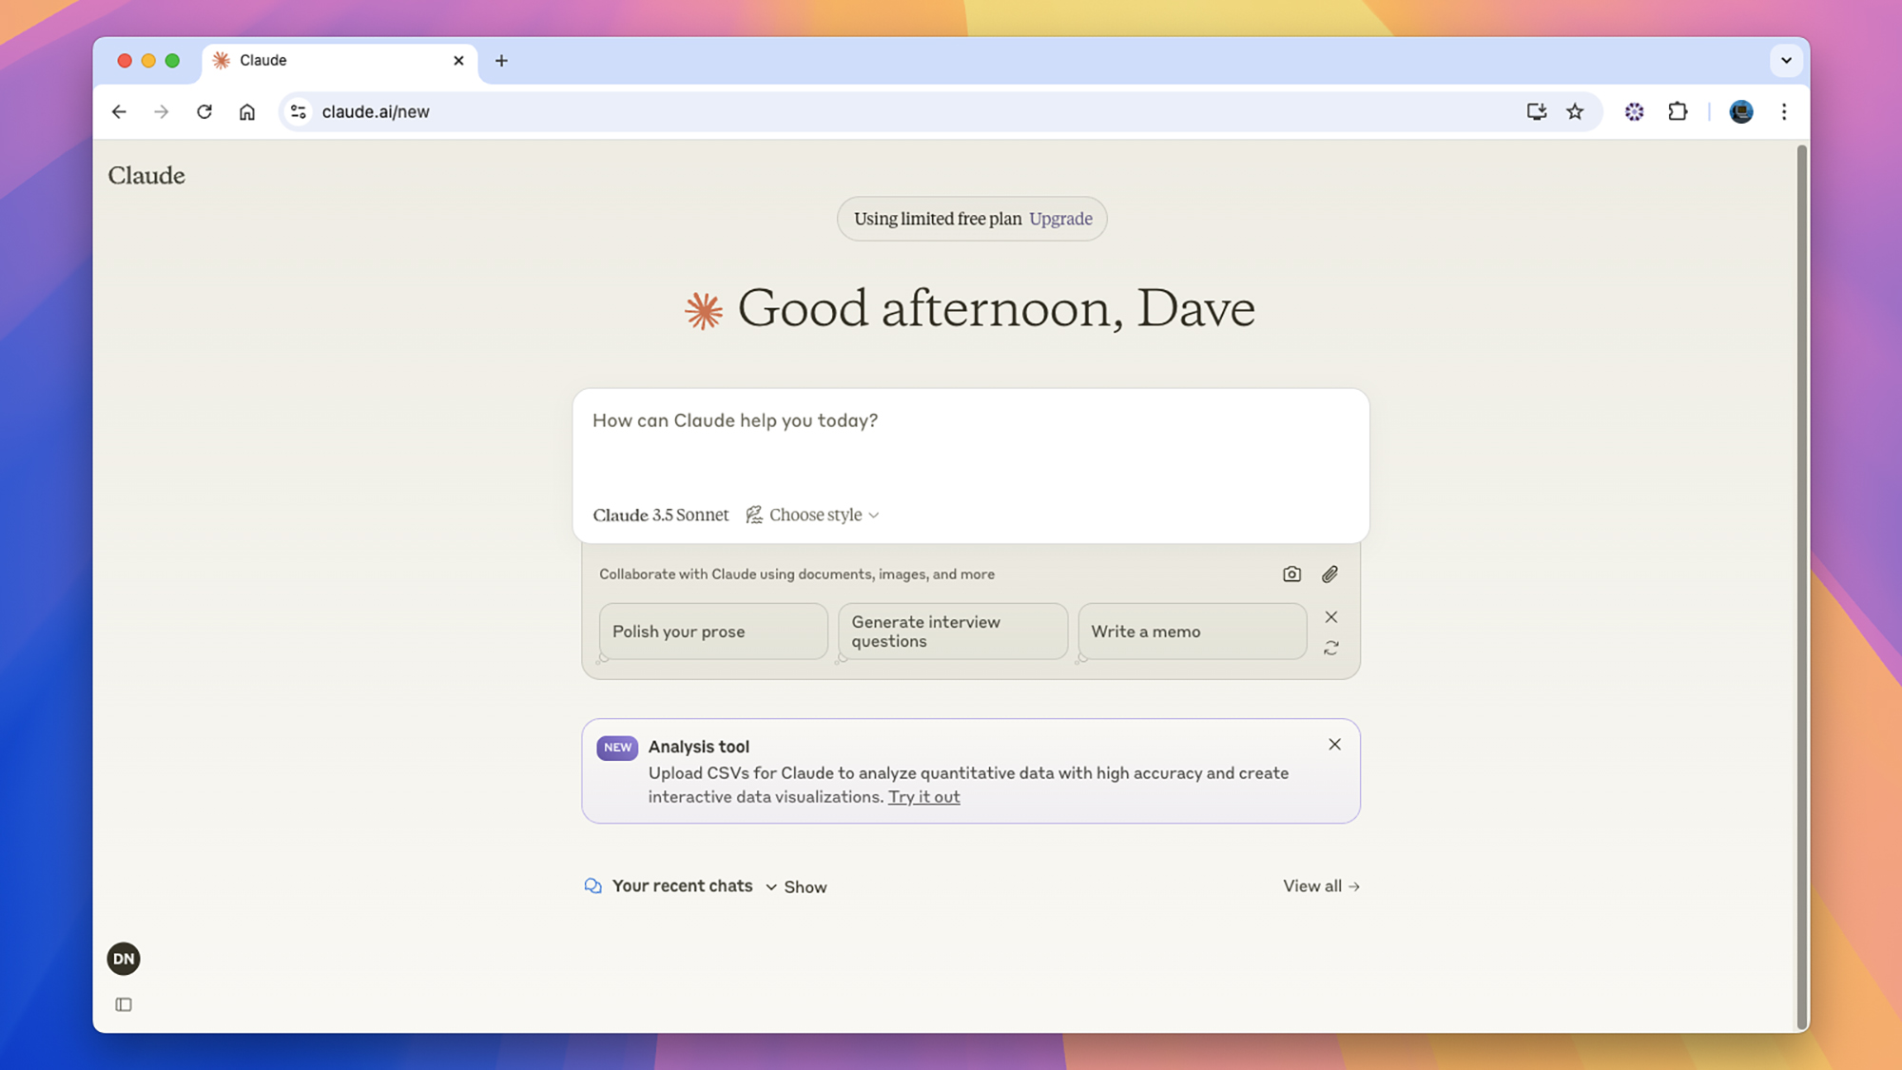The height and width of the screenshot is (1070, 1902).
Task: Refresh the suggested prompts list
Action: point(1331,648)
